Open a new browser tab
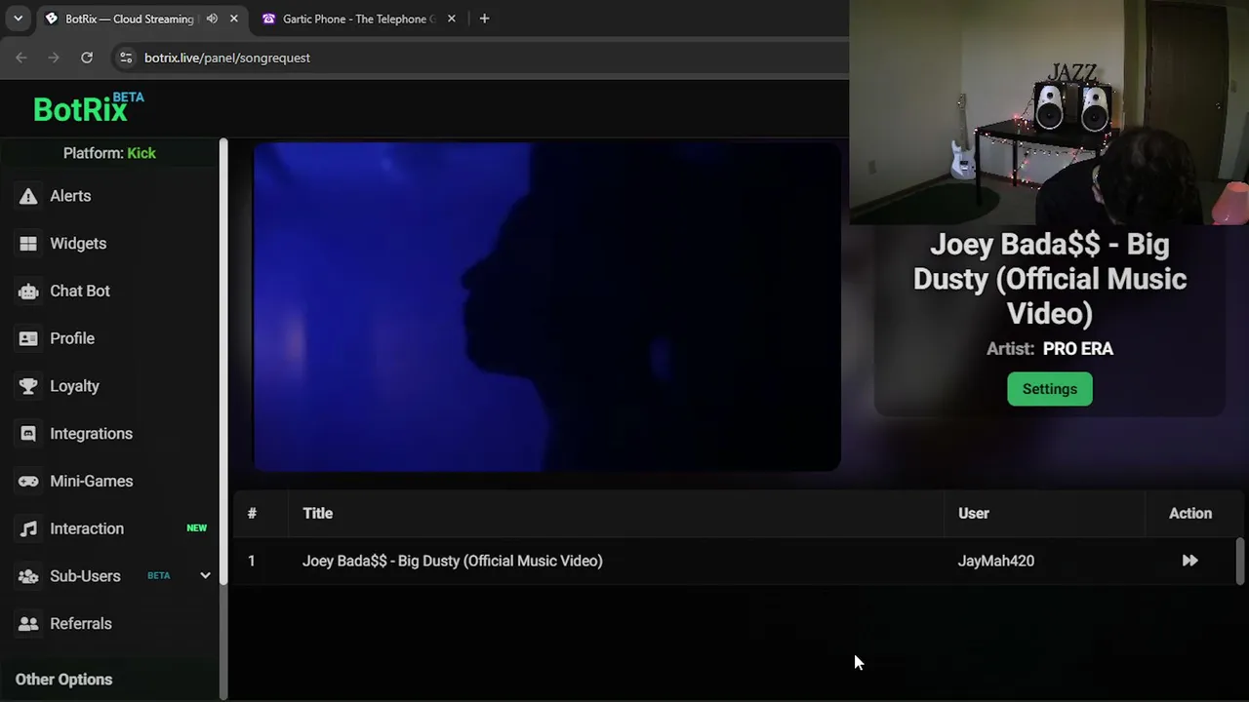Viewport: 1249px width, 702px height. [484, 19]
